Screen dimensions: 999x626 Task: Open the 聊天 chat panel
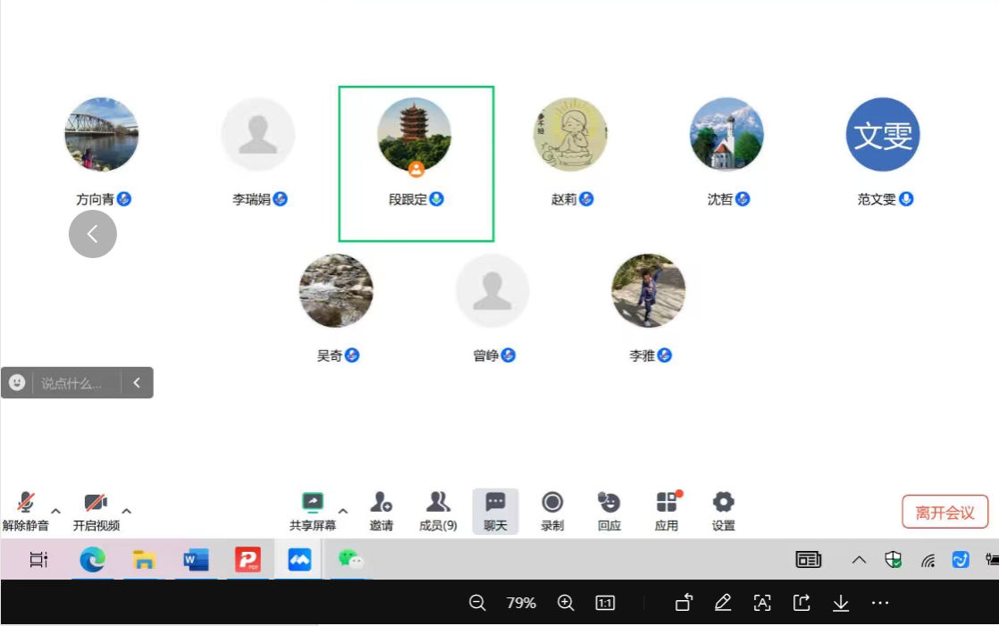[x=495, y=511]
